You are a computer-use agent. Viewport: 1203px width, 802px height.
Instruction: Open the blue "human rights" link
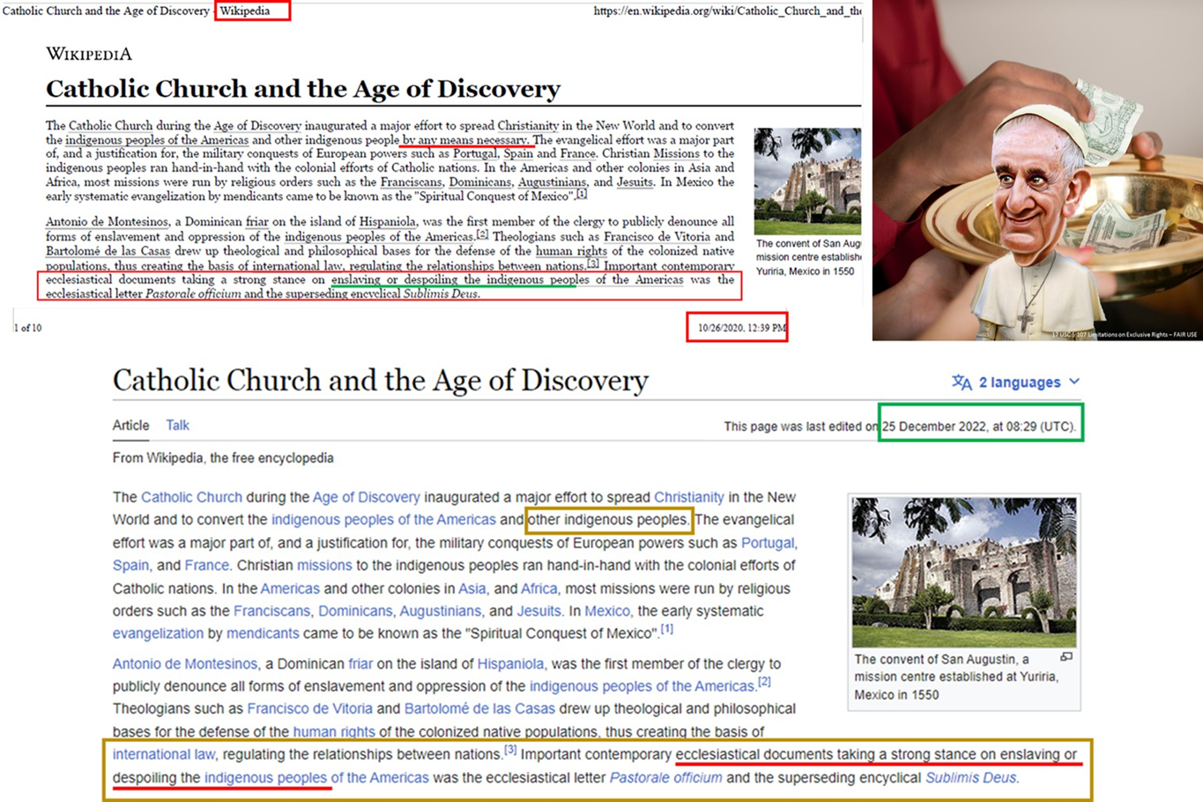(334, 731)
